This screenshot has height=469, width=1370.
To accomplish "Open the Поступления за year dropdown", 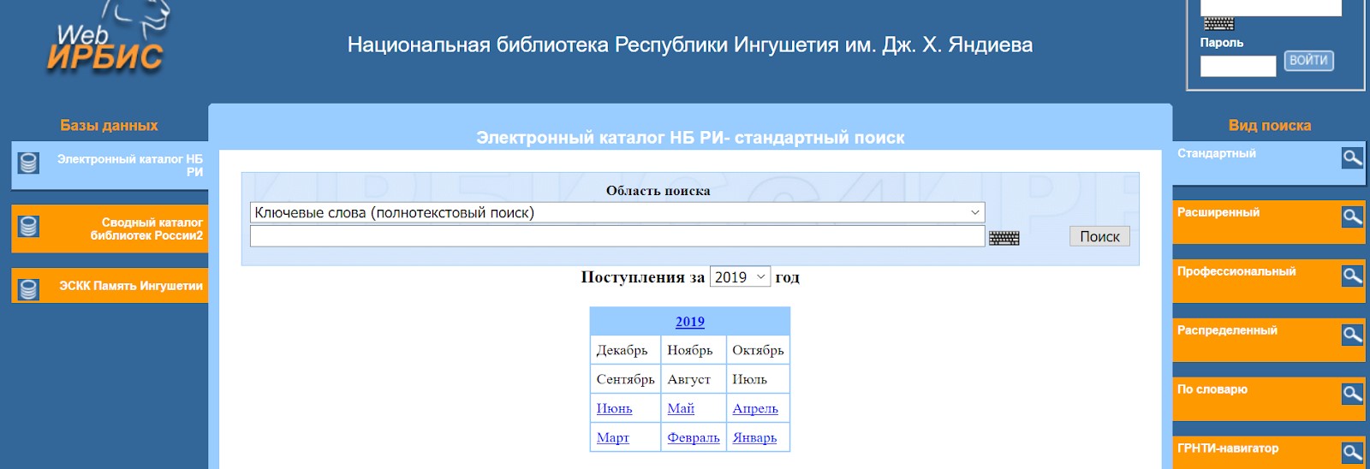I will tap(740, 277).
